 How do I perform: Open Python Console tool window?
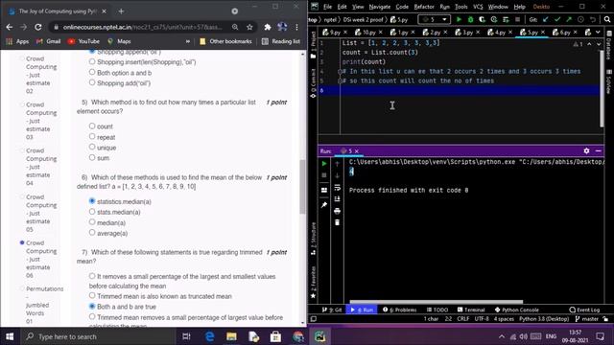tap(517, 310)
